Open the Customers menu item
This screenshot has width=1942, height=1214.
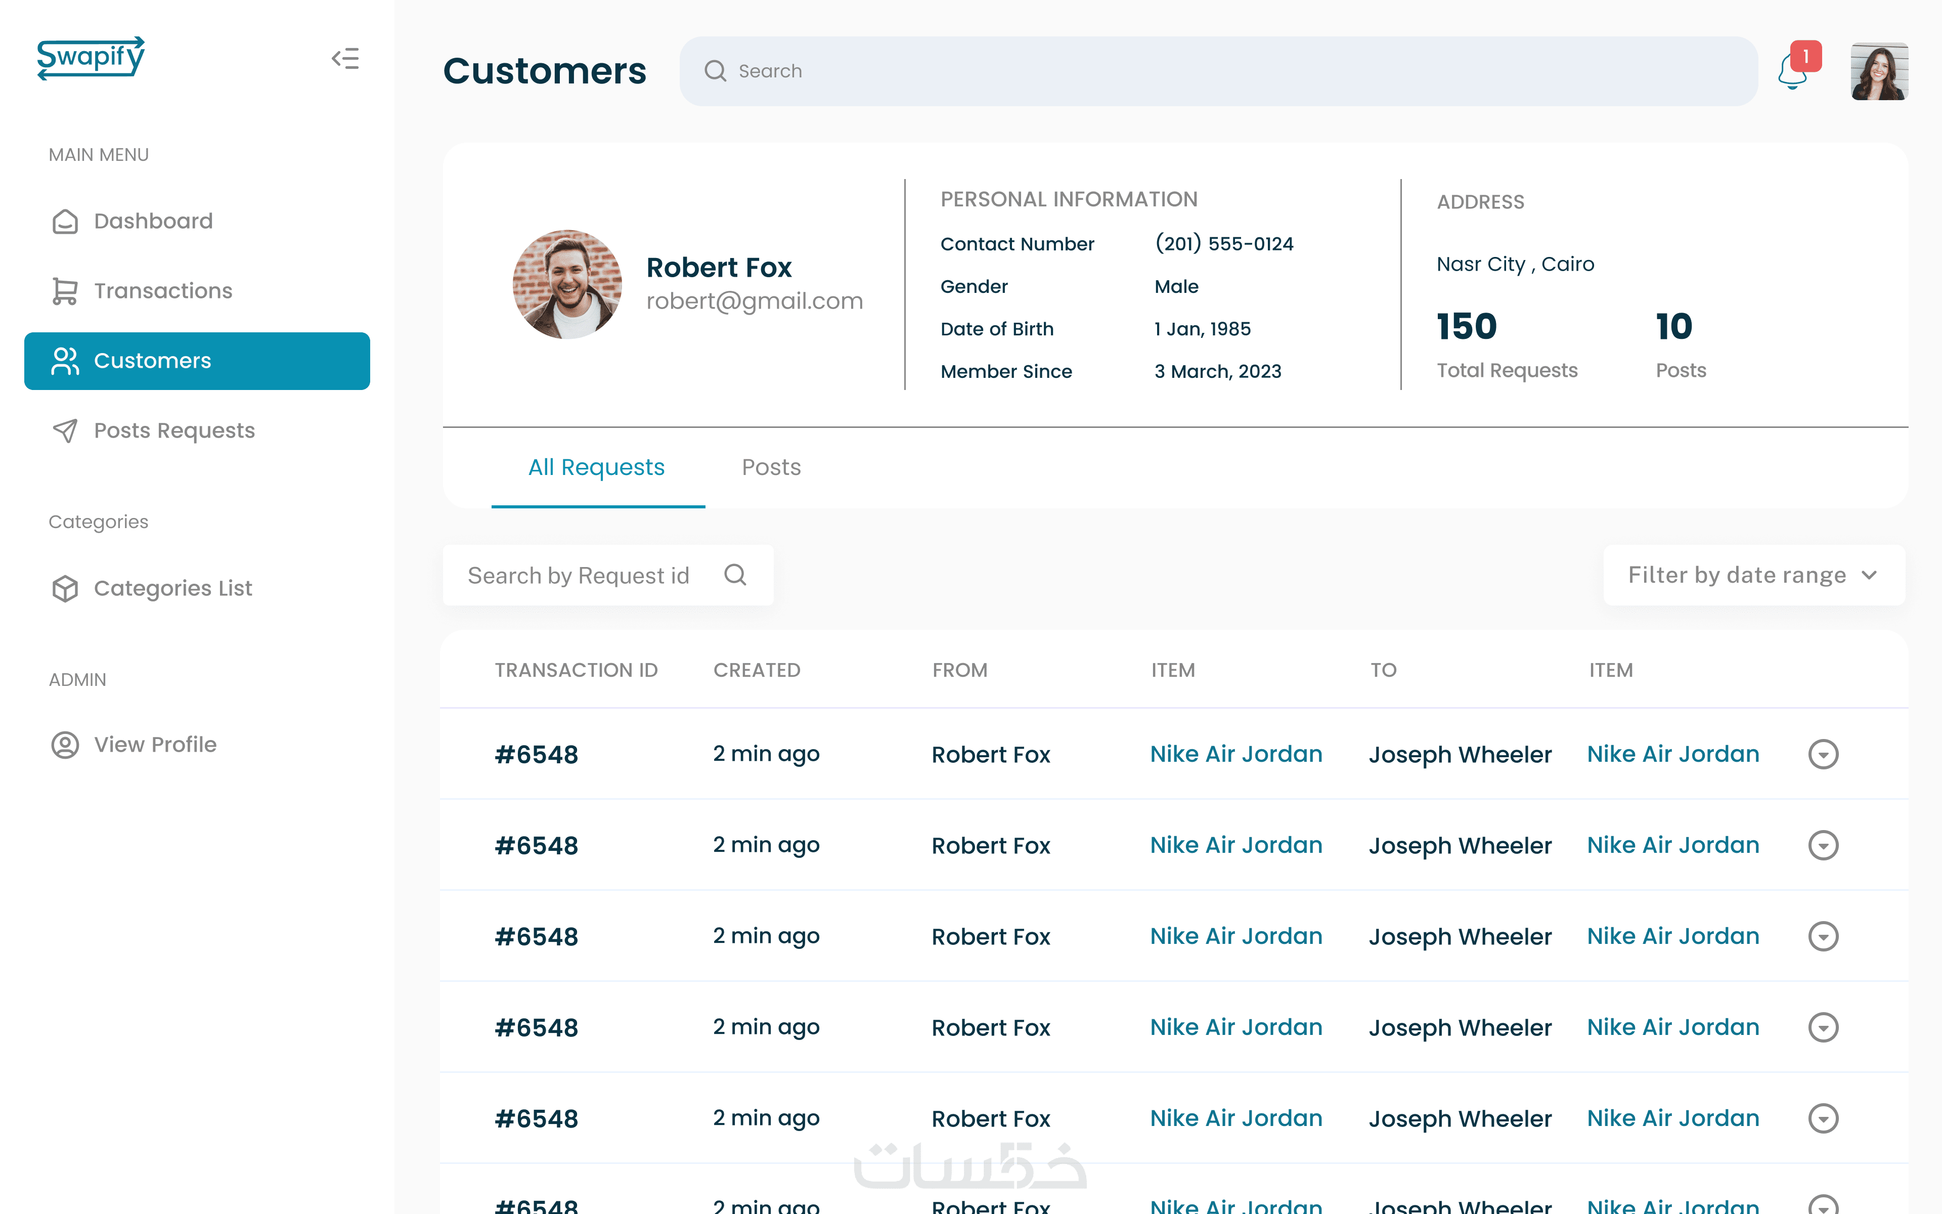[x=197, y=361]
